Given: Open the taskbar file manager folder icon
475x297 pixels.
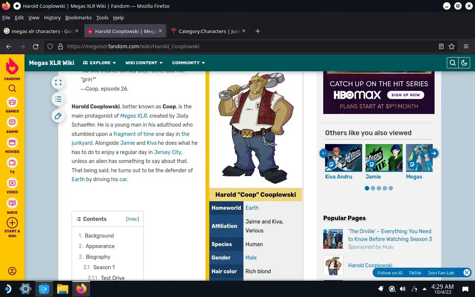Looking at the screenshot, I should (63, 289).
